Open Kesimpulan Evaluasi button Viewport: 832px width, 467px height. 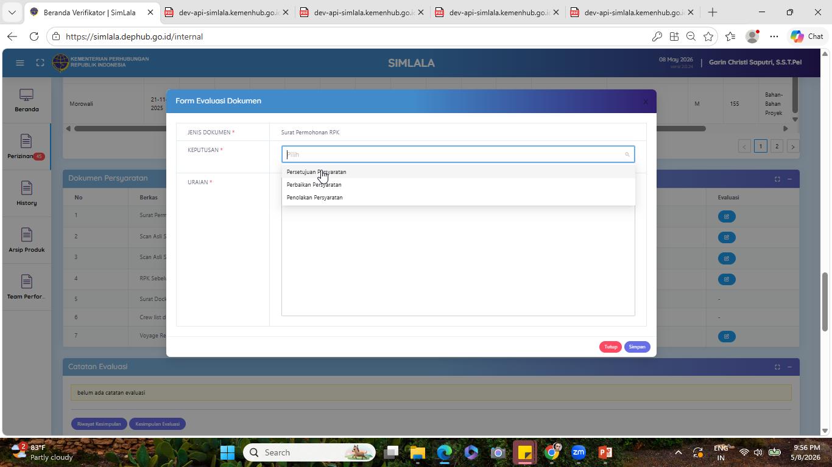[157, 424]
